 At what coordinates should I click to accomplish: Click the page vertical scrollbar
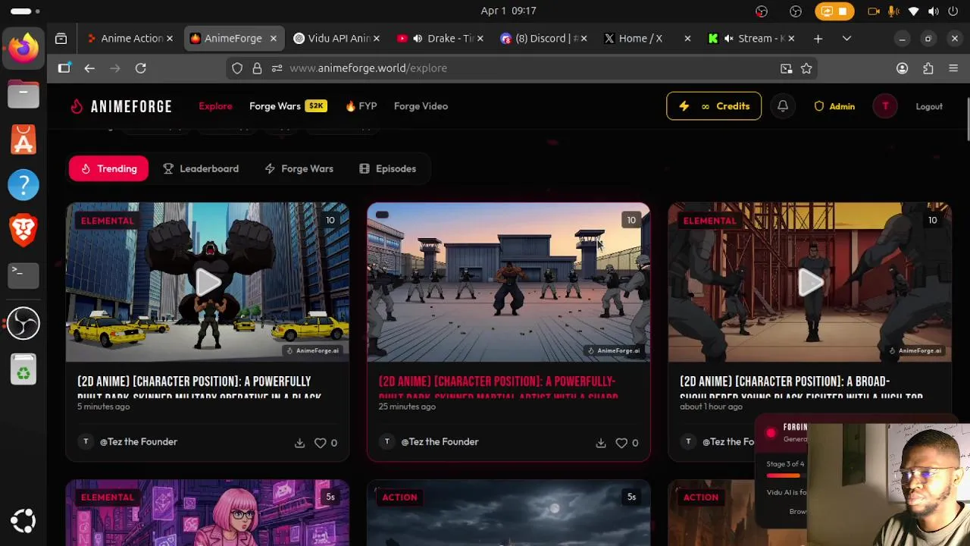968,119
